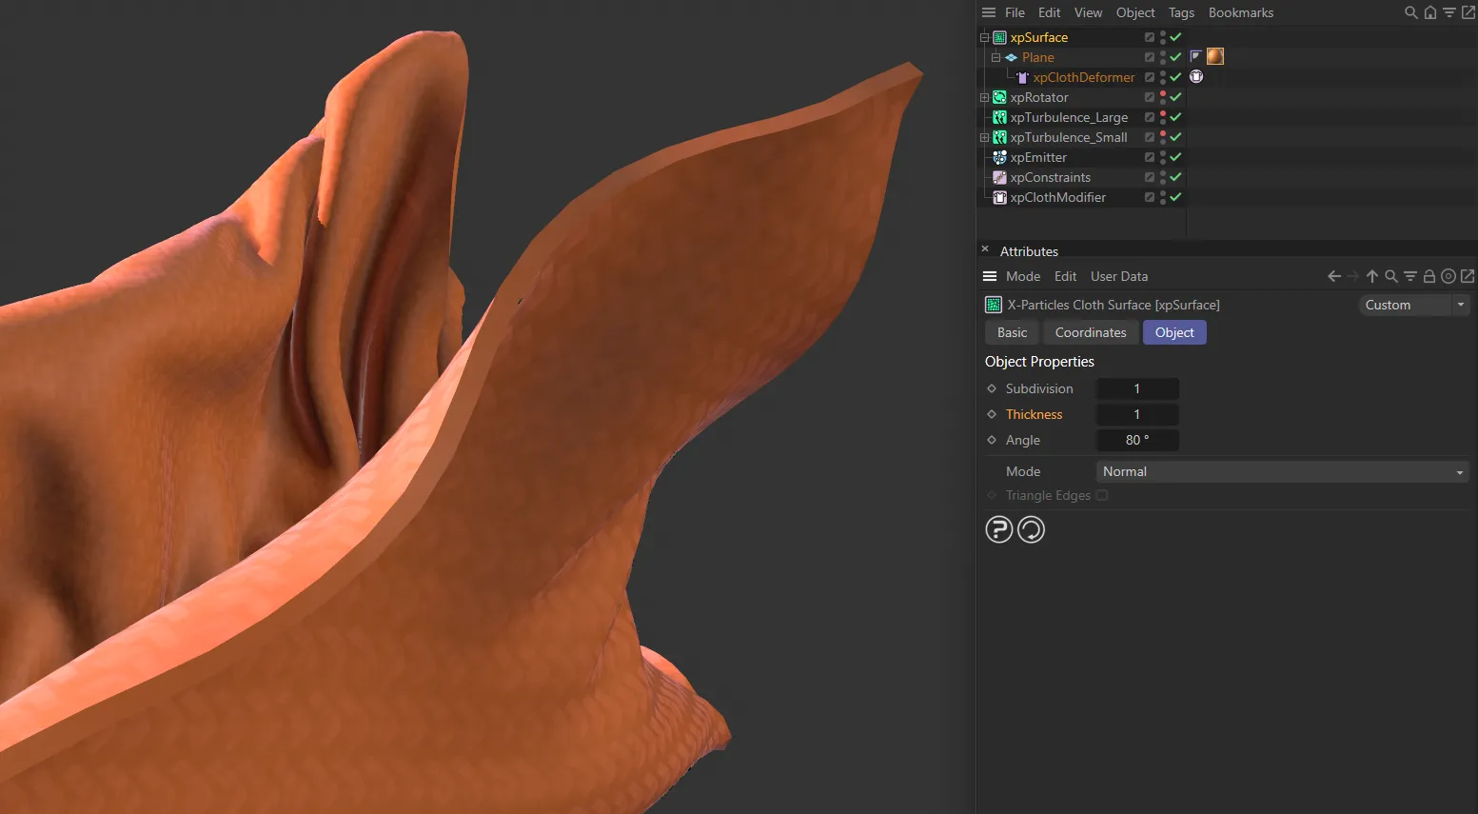1478x814 pixels.
Task: Select the xpTurbulence_Large icon
Action: (x=999, y=117)
